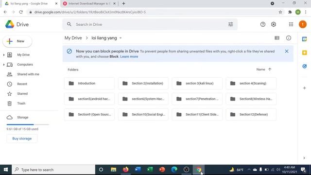Go back in browser history
Viewport: 311px width, 175px height.
point(5,12)
